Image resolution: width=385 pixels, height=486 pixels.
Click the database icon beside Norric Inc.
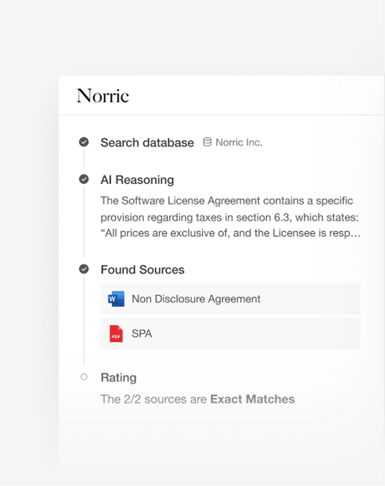207,142
